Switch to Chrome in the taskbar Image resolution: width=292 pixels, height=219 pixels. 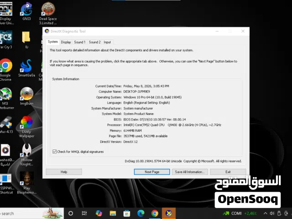pyautogui.click(x=155, y=214)
